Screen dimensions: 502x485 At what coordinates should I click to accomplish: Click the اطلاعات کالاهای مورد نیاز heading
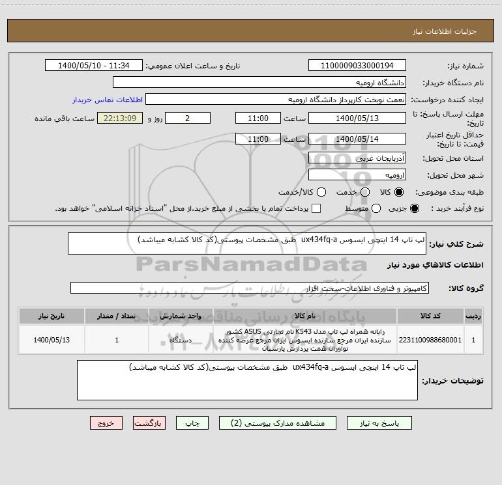(436, 265)
